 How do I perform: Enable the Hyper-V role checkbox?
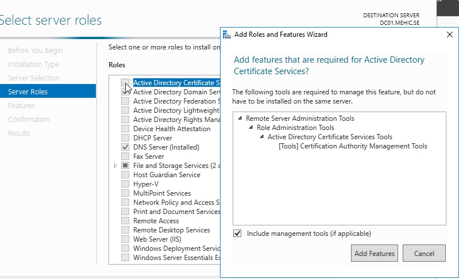click(x=125, y=184)
